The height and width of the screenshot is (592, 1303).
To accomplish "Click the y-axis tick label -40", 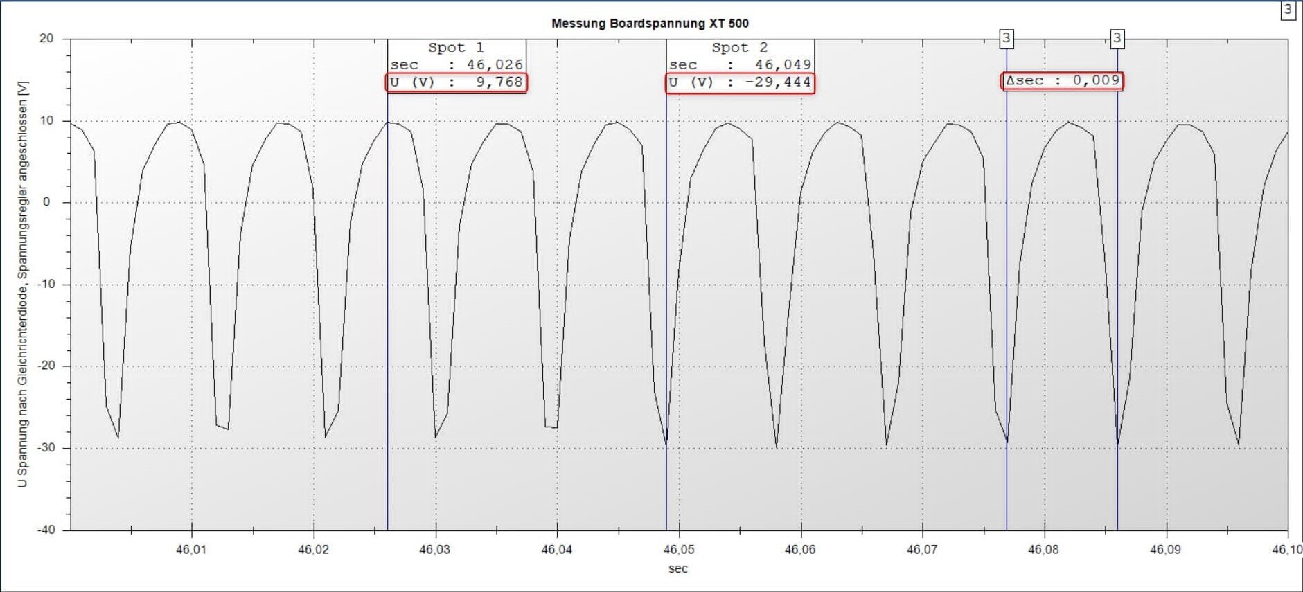I will [x=46, y=530].
